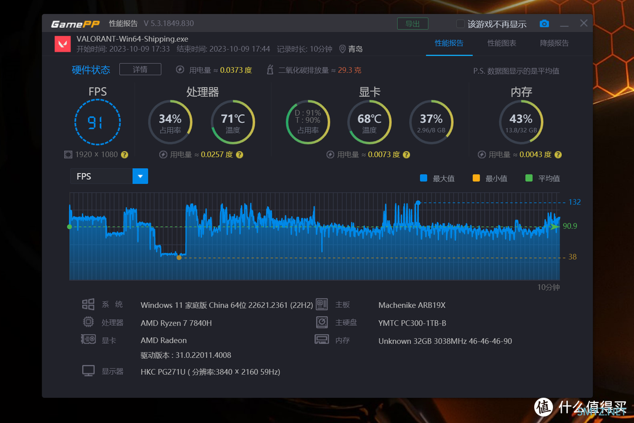Click the location pin icon beside 青岛

342,49
